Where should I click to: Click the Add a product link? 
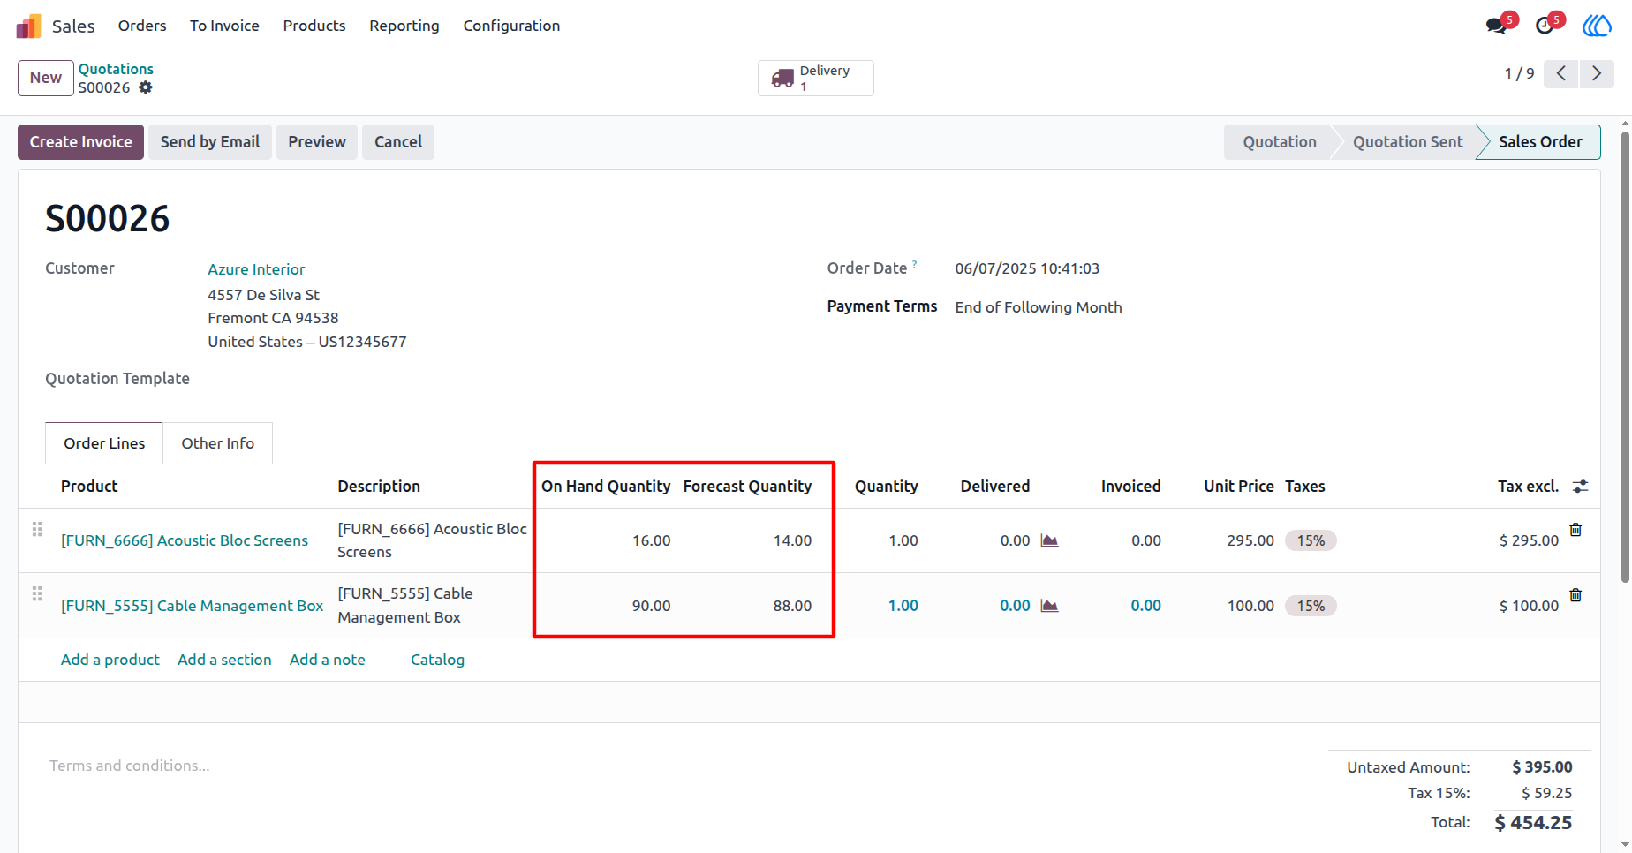(110, 660)
